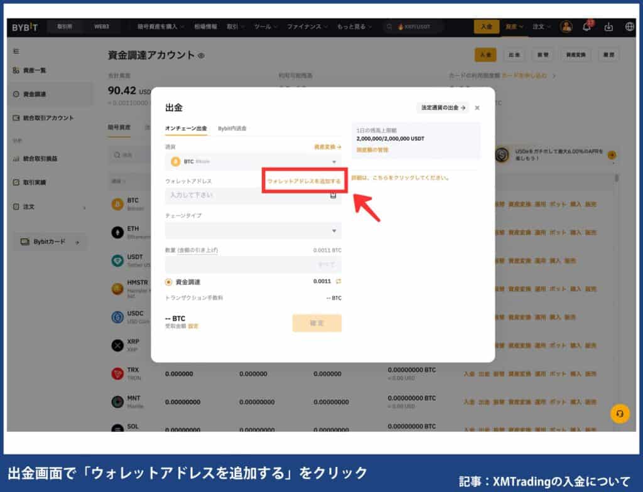Open 取引実績 in the sidebar
This screenshot has height=492, width=643.
pyautogui.click(x=30, y=183)
